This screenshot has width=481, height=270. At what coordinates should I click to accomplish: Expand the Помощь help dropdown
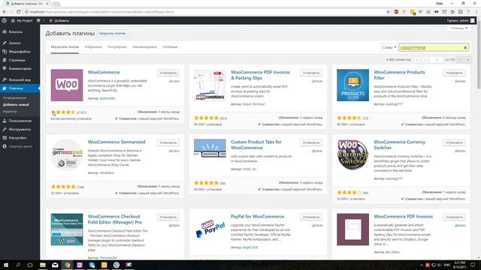click(x=459, y=28)
